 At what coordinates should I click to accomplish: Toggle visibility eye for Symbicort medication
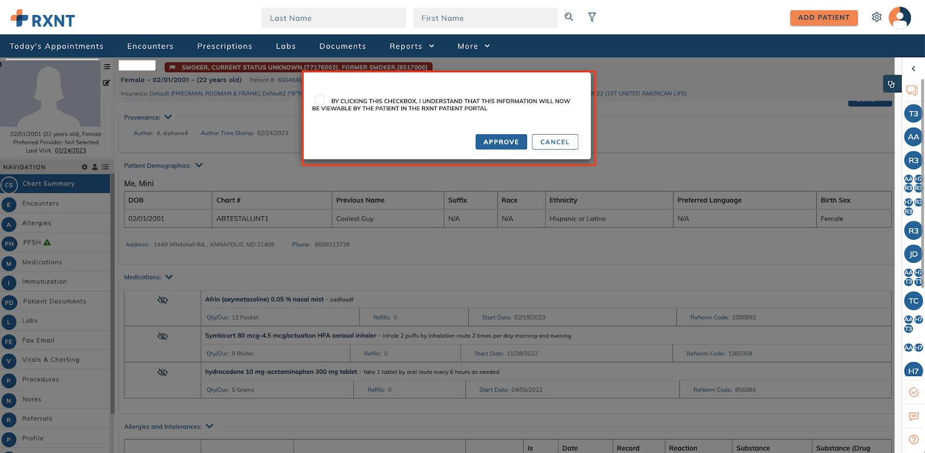[x=162, y=336]
